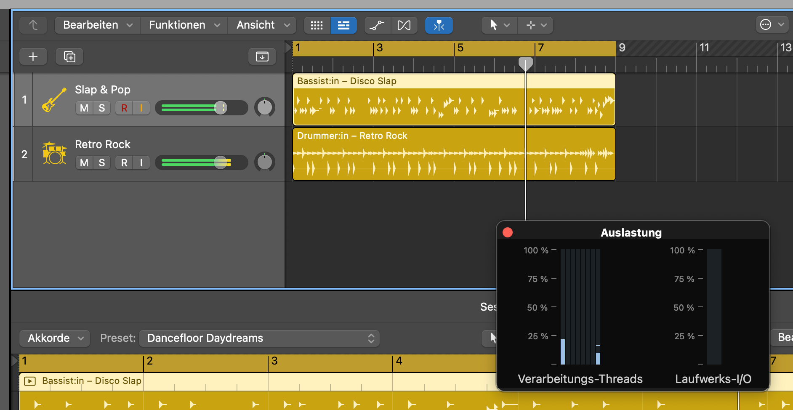Click the duplicate track icon
793x410 pixels.
point(69,56)
